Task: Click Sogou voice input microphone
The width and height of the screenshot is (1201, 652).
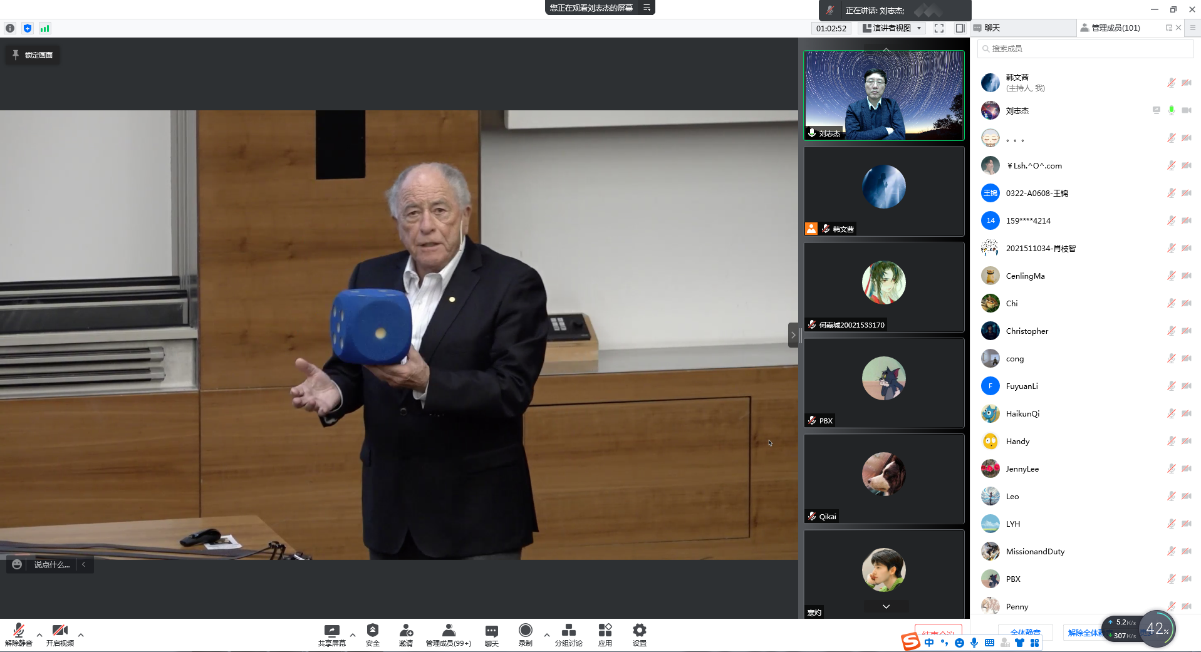Action: tap(974, 643)
